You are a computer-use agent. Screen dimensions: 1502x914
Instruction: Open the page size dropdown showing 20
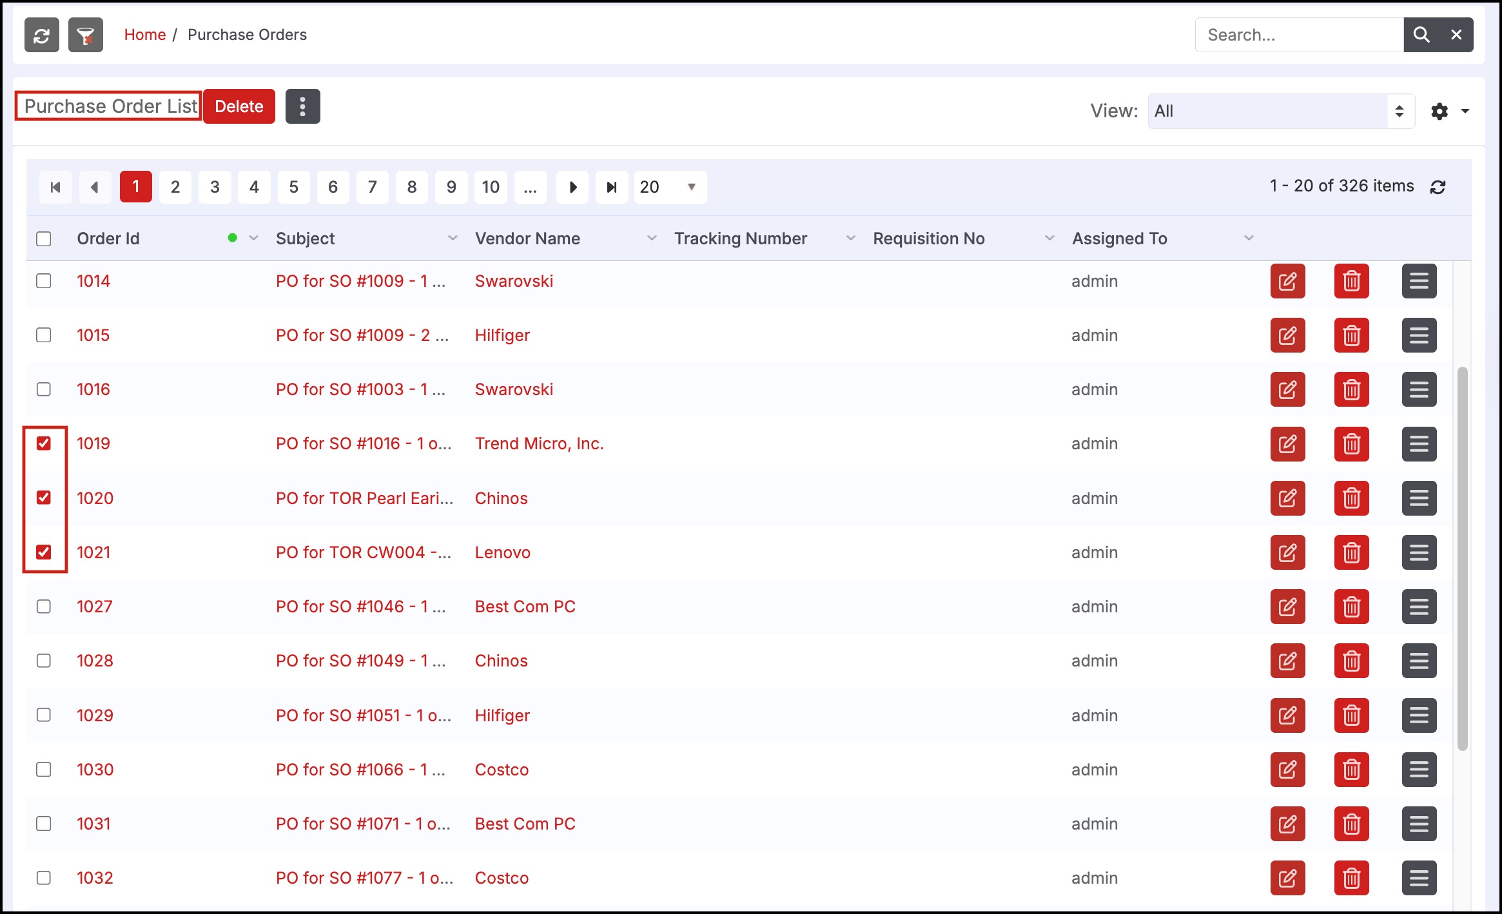click(670, 187)
